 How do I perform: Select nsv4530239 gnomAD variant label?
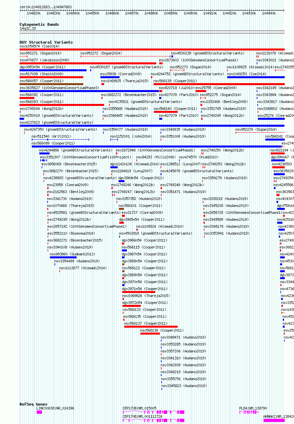[x=208, y=53]
